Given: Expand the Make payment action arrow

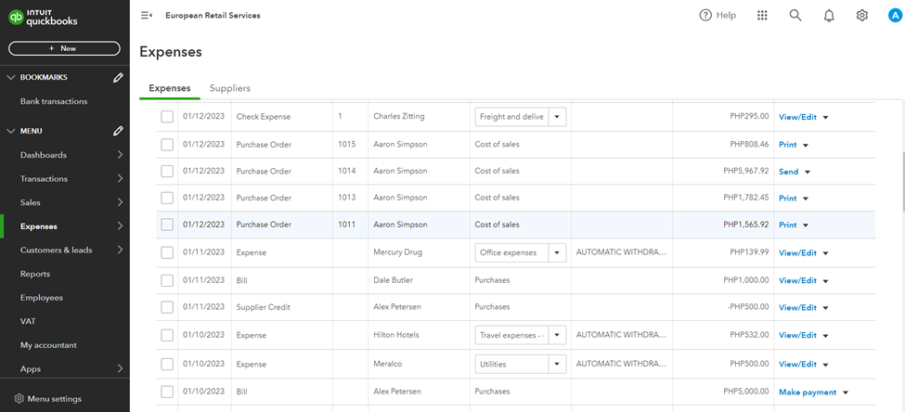Looking at the screenshot, I should 847,393.
